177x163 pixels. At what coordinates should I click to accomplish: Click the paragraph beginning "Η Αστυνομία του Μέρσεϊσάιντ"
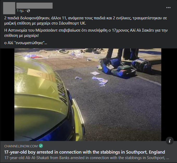(x=86, y=33)
